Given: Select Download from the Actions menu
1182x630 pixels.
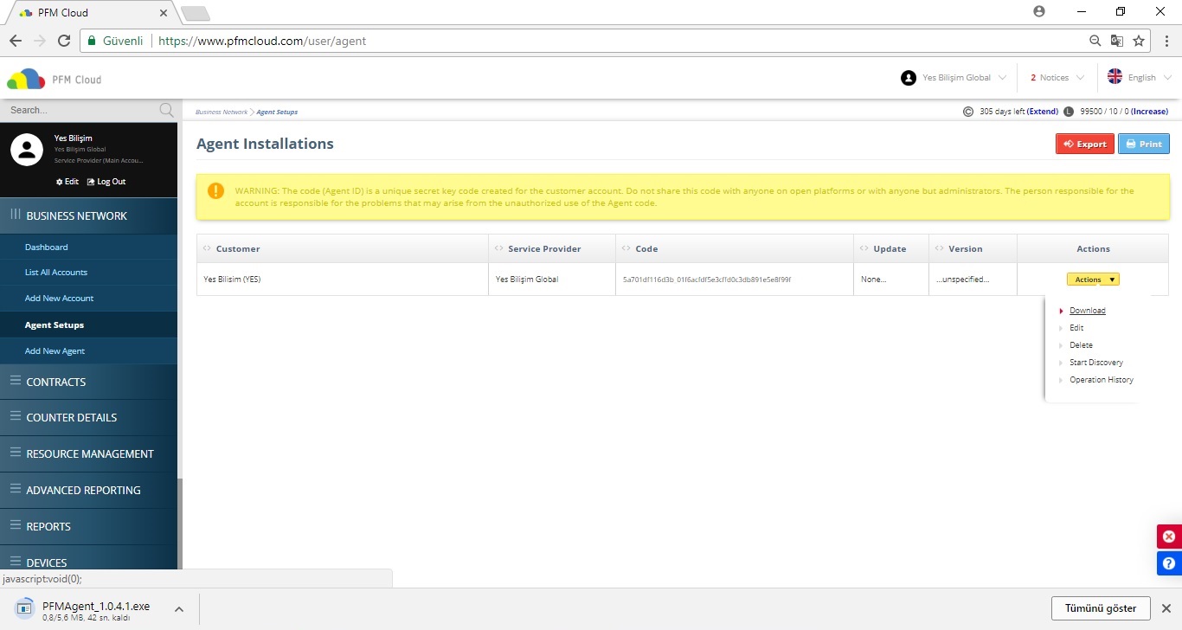Looking at the screenshot, I should coord(1087,311).
